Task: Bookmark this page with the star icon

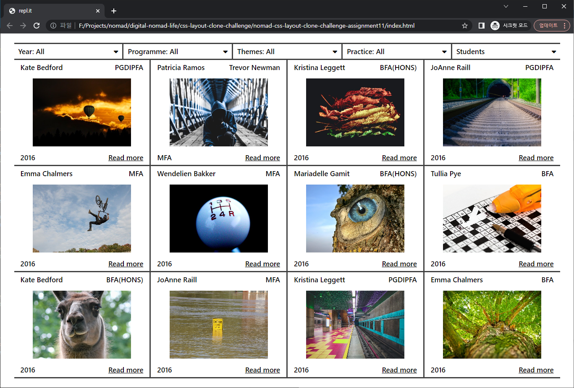Action: [x=464, y=26]
